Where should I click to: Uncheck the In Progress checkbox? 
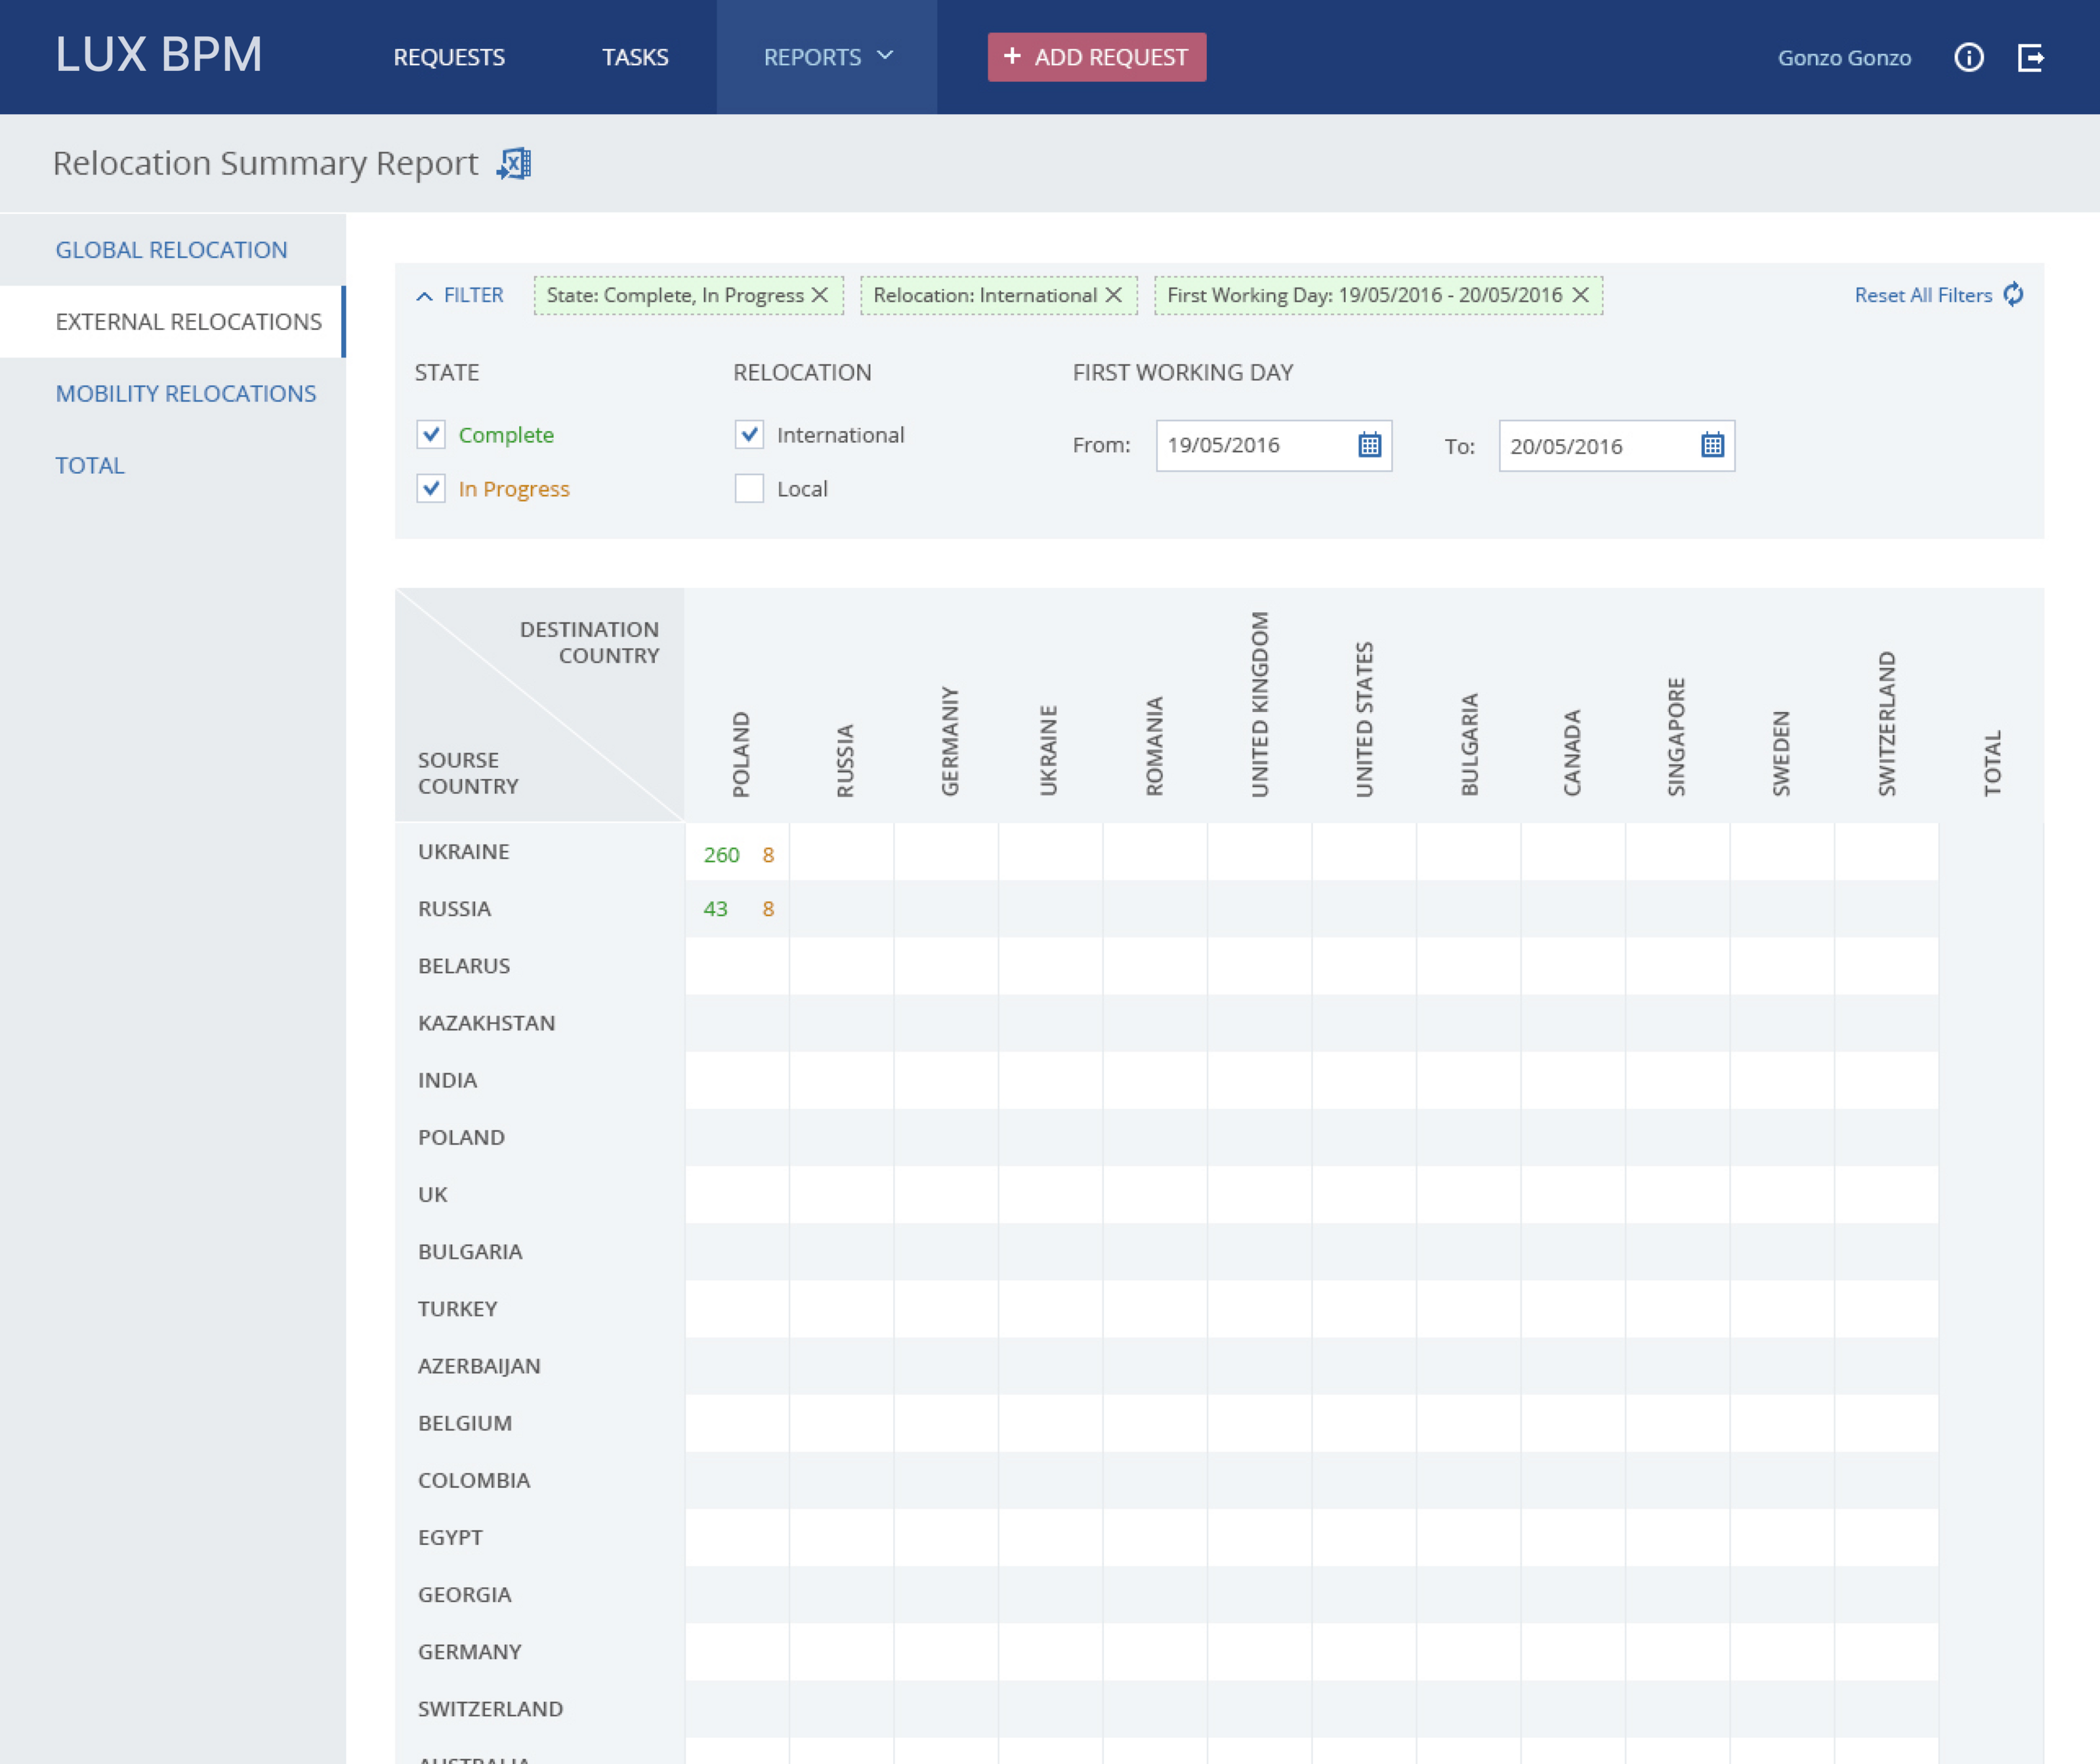pos(431,488)
